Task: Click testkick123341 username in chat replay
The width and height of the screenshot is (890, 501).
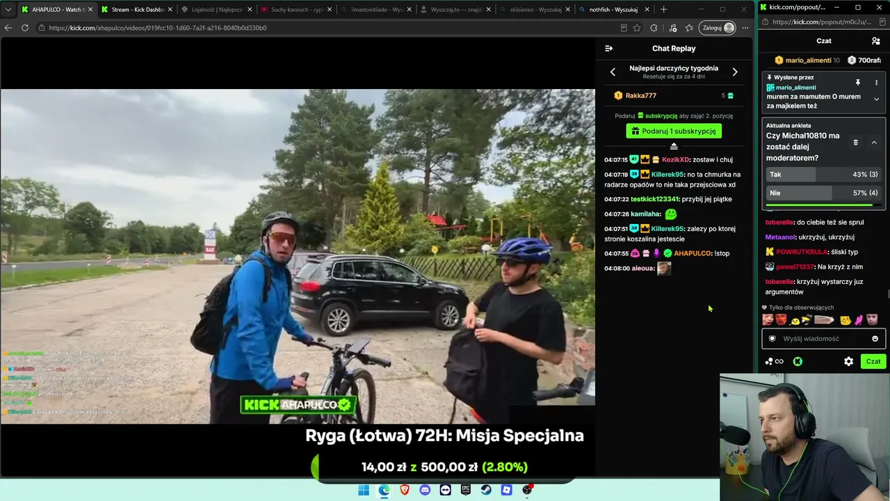Action: pyautogui.click(x=654, y=199)
